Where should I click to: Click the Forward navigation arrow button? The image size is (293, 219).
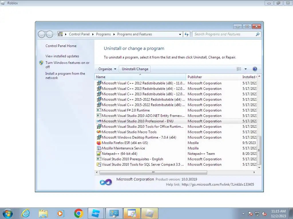(50, 34)
